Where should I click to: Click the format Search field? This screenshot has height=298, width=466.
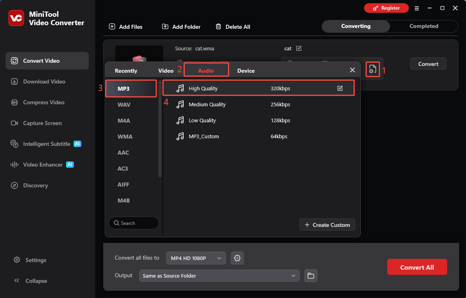(x=134, y=223)
